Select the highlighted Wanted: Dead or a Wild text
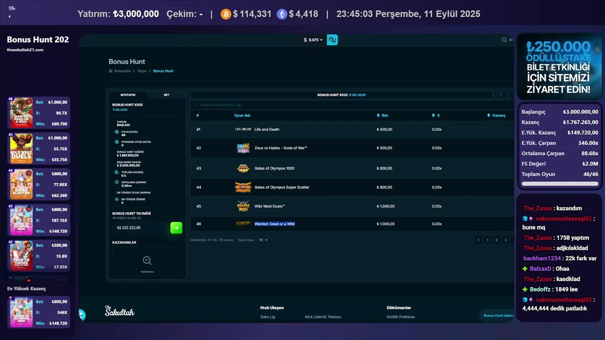This screenshot has height=340, width=605. coord(275,224)
